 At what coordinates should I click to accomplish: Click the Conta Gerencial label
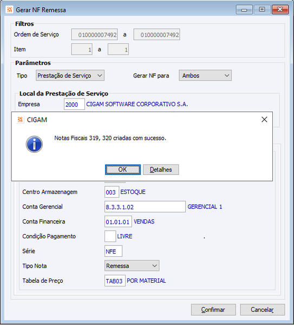coord(42,207)
